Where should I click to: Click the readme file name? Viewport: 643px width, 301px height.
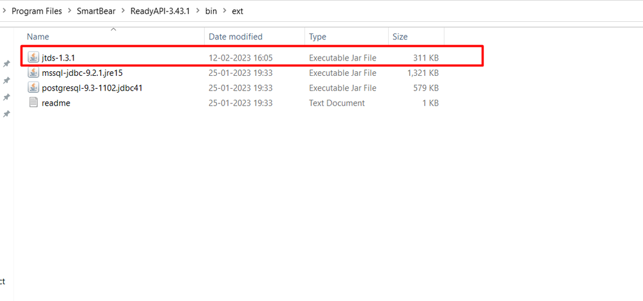coord(56,103)
